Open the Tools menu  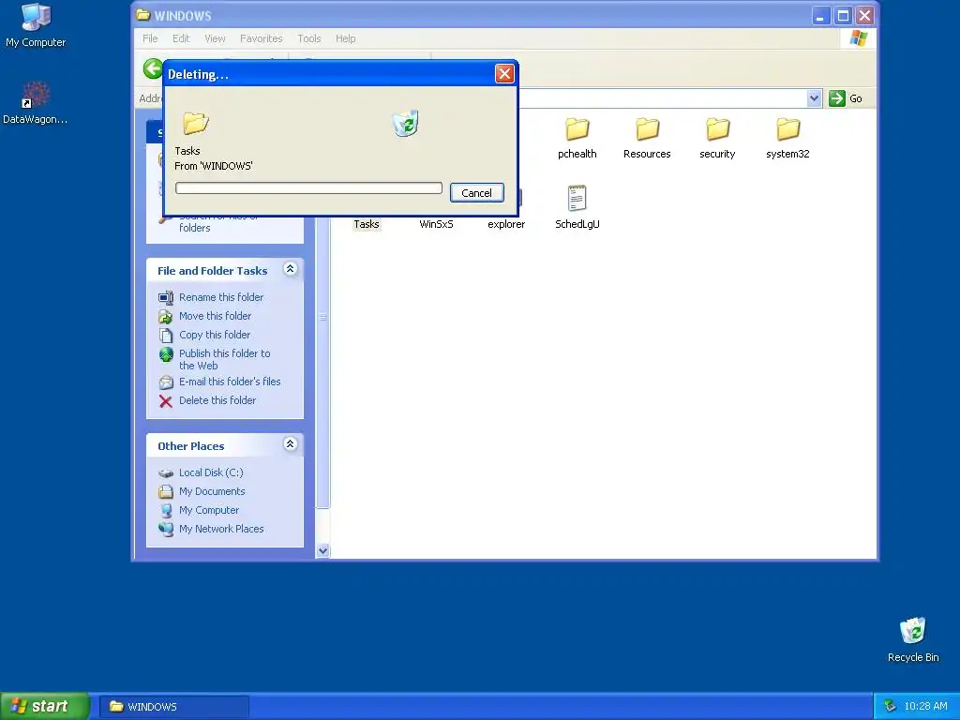[309, 38]
